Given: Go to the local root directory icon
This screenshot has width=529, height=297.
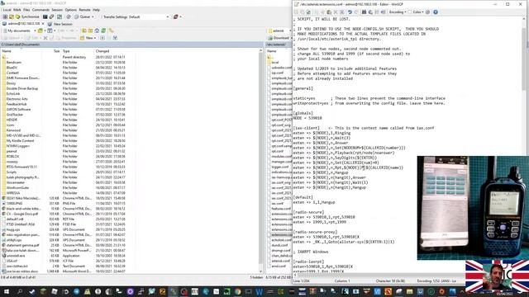Looking at the screenshot, I should point(90,31).
